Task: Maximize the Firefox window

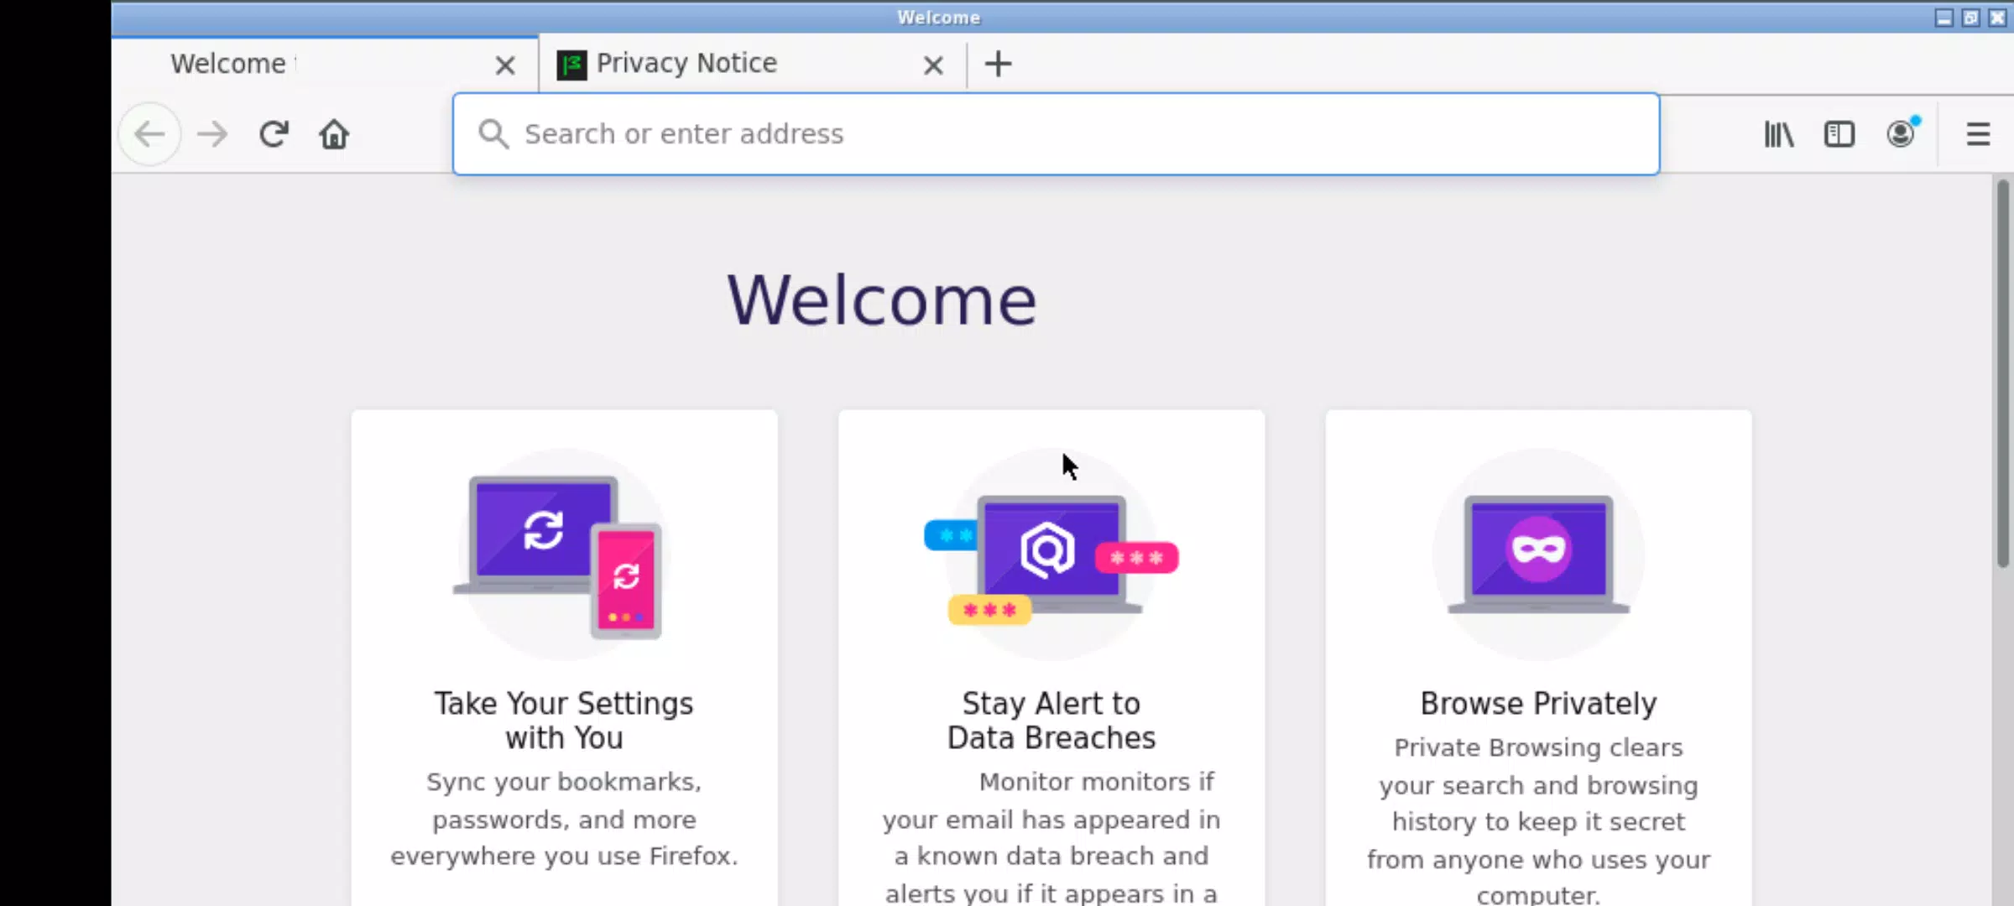Action: pos(1970,18)
